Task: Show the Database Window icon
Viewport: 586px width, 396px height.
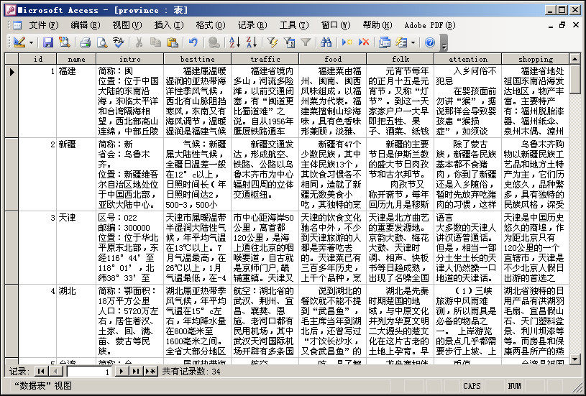Action: (x=385, y=42)
